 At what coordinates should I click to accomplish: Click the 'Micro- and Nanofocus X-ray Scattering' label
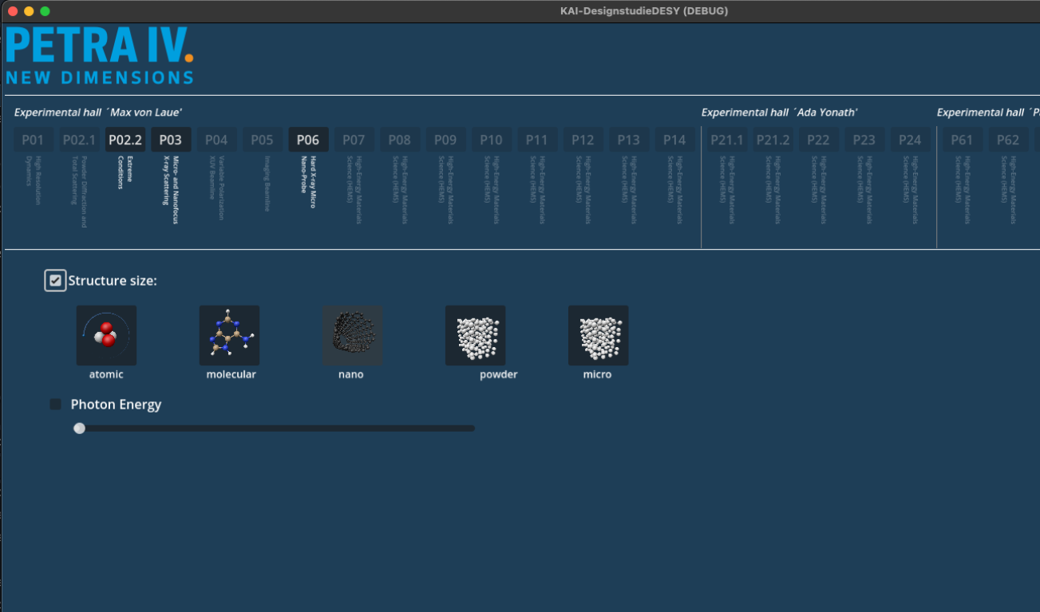(x=171, y=190)
